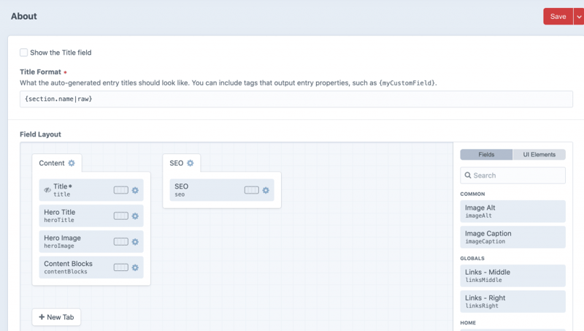Select the Image Alt field item
The height and width of the screenshot is (331, 584).
[x=512, y=212]
